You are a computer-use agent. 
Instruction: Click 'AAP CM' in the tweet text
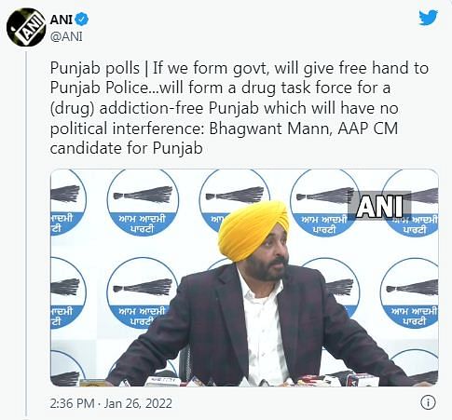tap(368, 129)
